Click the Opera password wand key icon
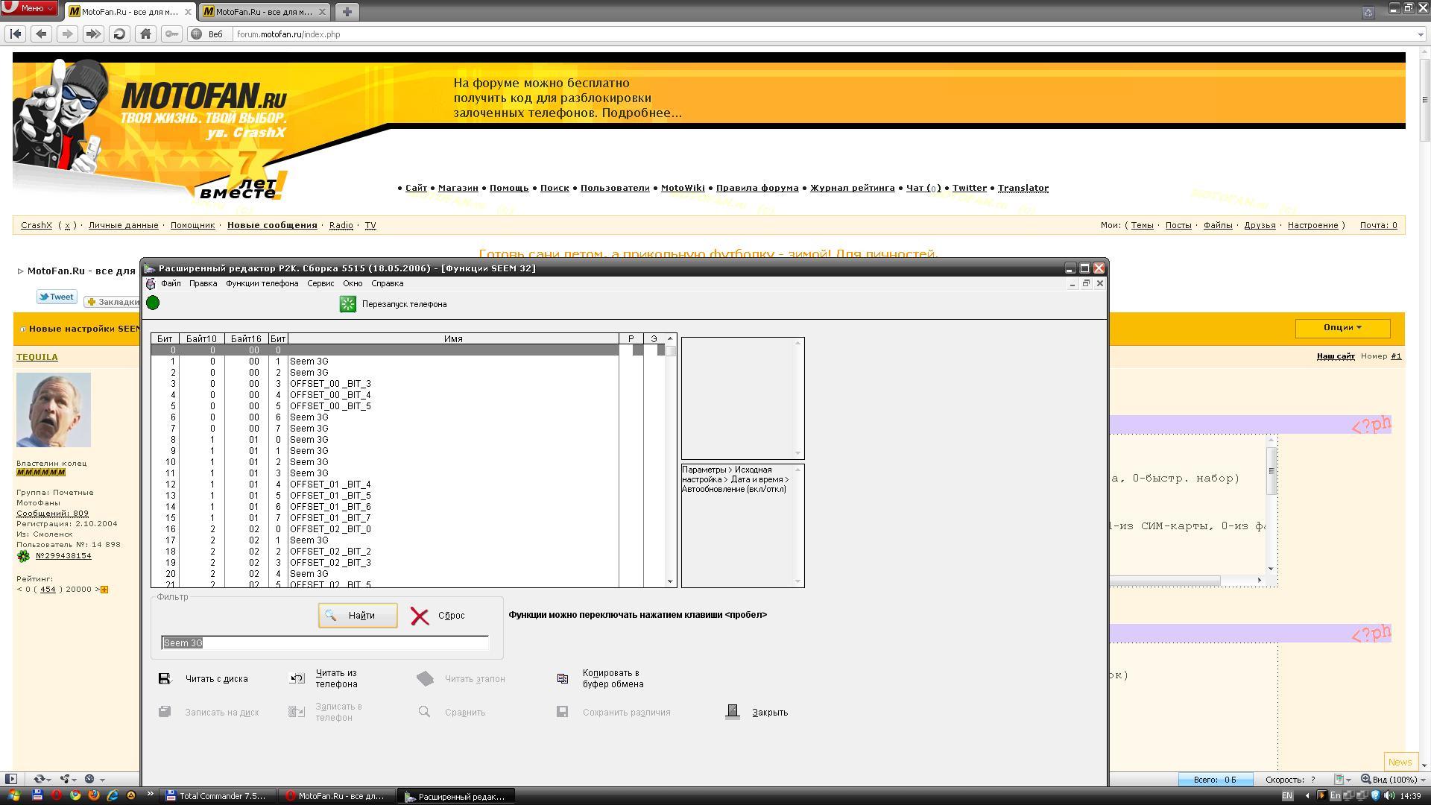Image resolution: width=1431 pixels, height=805 pixels. (171, 34)
